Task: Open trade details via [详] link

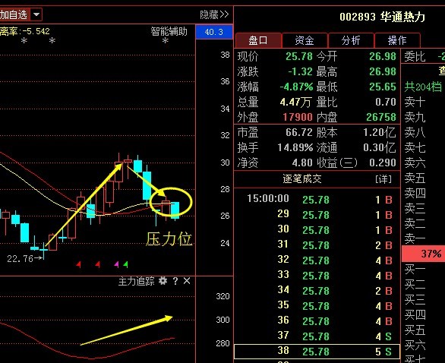Action: [x=383, y=179]
